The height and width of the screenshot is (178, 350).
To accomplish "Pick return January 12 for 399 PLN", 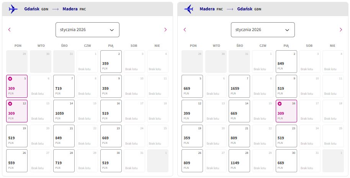I will [192, 111].
